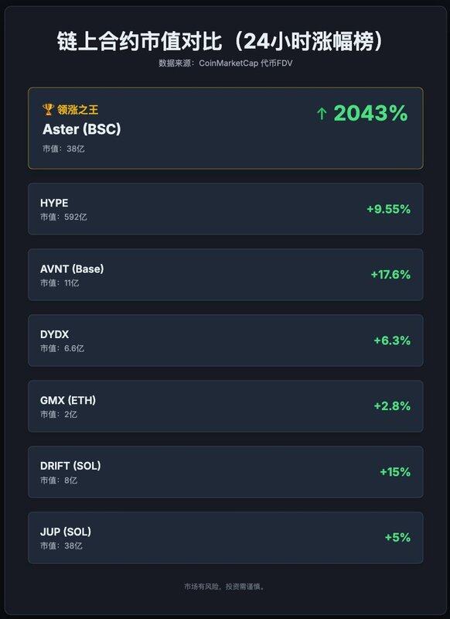The width and height of the screenshot is (450, 619).
Task: Click the 领涨之王 label
Action: click(77, 110)
